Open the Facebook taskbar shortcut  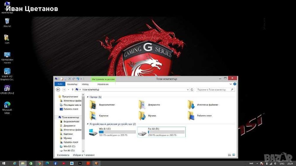tap(55, 163)
